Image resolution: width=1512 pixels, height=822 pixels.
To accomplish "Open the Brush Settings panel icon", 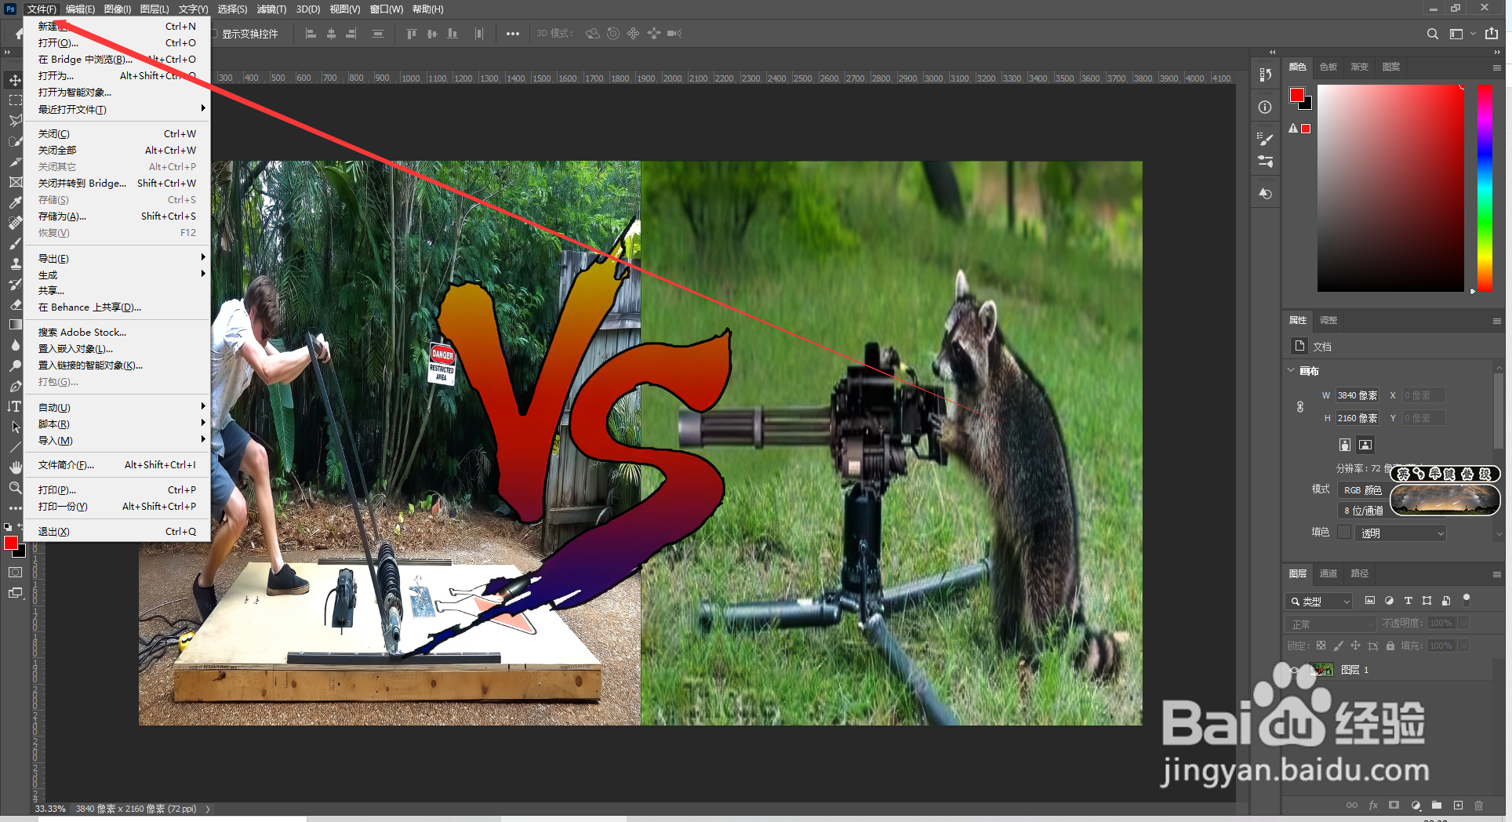I will (x=1265, y=139).
